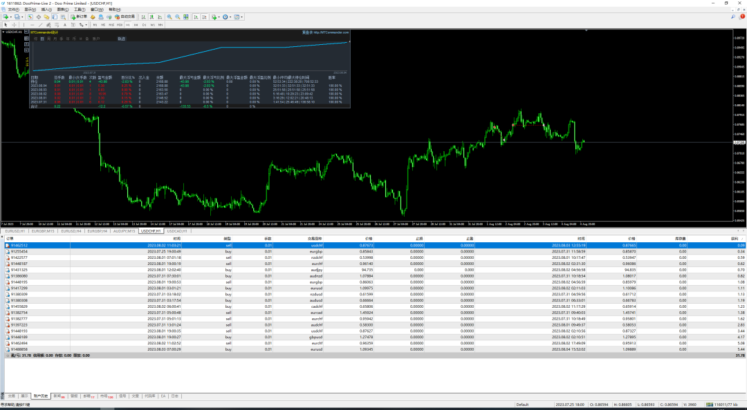The width and height of the screenshot is (747, 410).
Task: Open the 文件(F) menu
Action: (13, 10)
